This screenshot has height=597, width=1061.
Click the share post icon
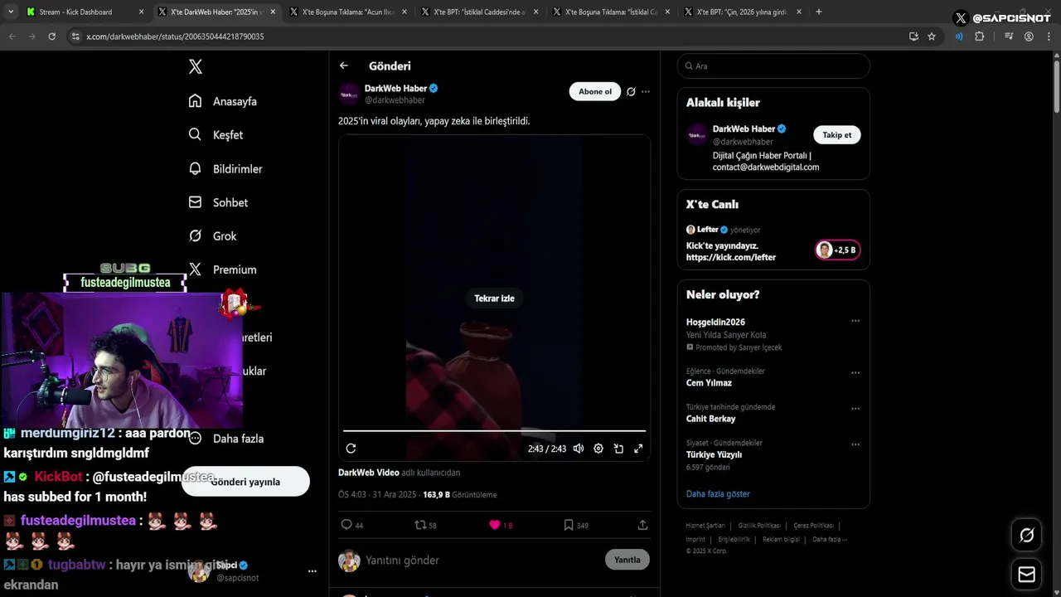[x=642, y=525]
